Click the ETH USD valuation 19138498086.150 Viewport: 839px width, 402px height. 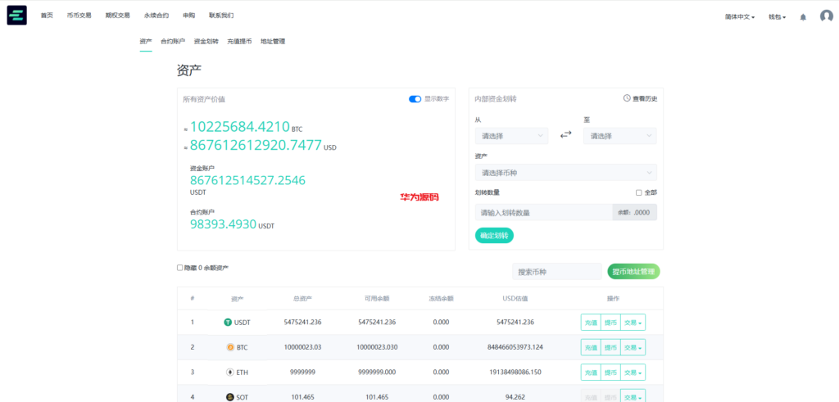tap(515, 373)
